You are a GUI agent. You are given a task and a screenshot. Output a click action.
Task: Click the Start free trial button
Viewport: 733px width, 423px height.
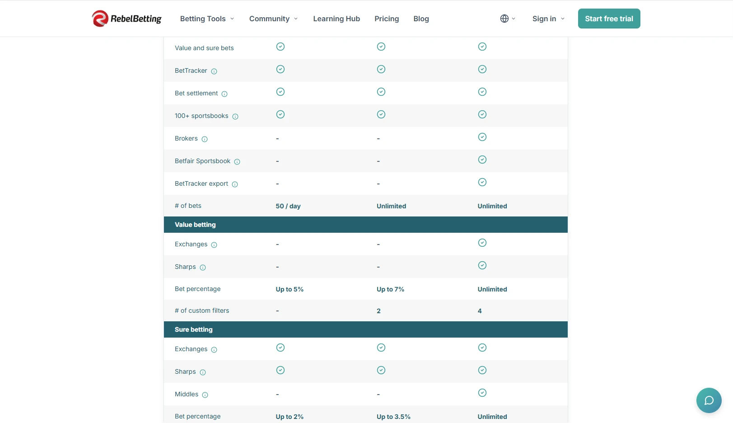[x=609, y=19]
